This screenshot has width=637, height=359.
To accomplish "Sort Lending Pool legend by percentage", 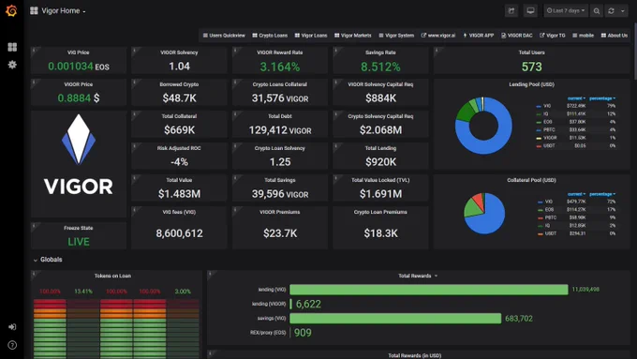I will [602, 98].
